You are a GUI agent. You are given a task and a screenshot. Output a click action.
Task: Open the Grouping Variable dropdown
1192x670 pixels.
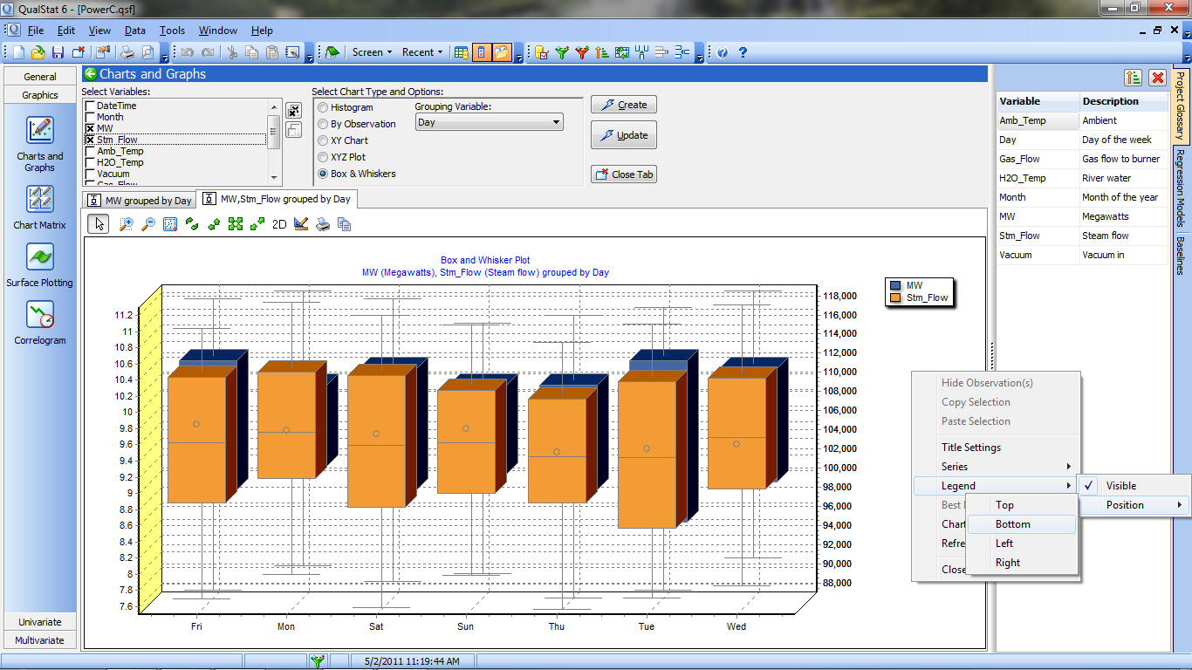489,123
